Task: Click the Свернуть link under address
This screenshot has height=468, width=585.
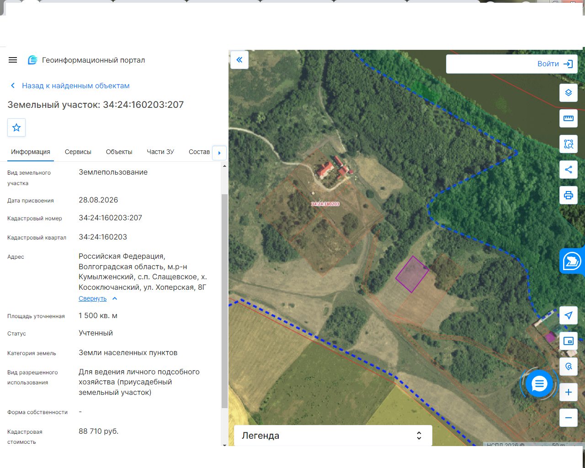Action: click(92, 298)
